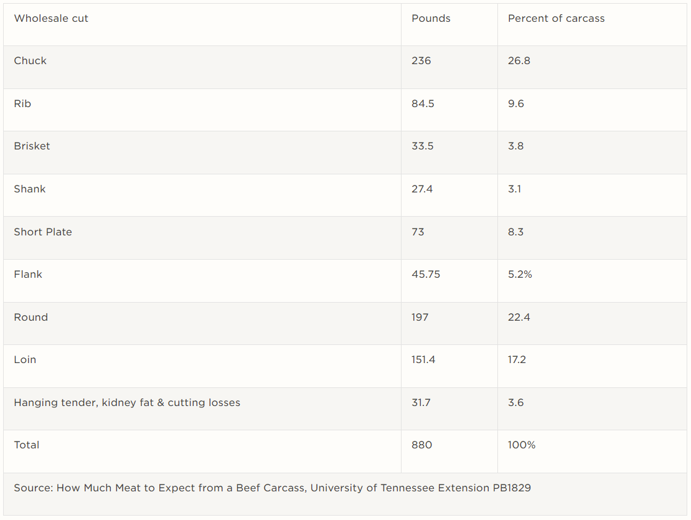691x520 pixels.
Task: Select the Round cut cell
Action: 31,318
